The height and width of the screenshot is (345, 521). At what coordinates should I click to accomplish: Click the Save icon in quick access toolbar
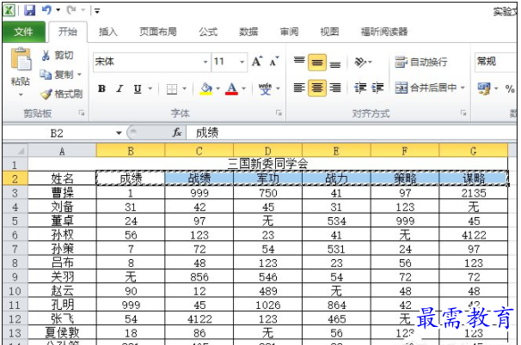pos(29,10)
